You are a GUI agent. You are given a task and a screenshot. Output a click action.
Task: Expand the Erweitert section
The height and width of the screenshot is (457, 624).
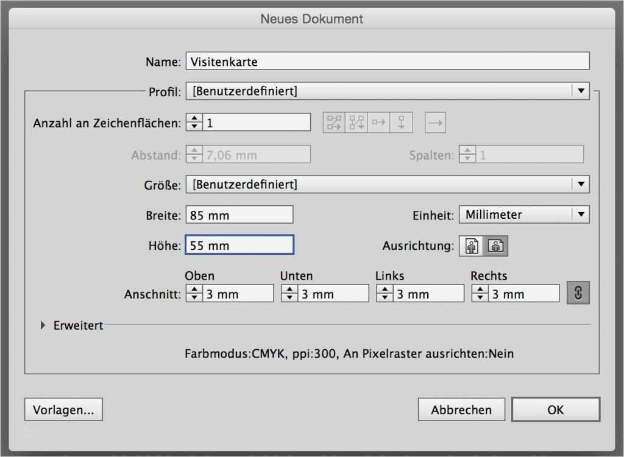[x=43, y=325]
